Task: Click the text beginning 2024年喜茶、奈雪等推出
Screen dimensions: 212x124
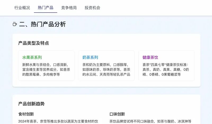Action: (58, 121)
